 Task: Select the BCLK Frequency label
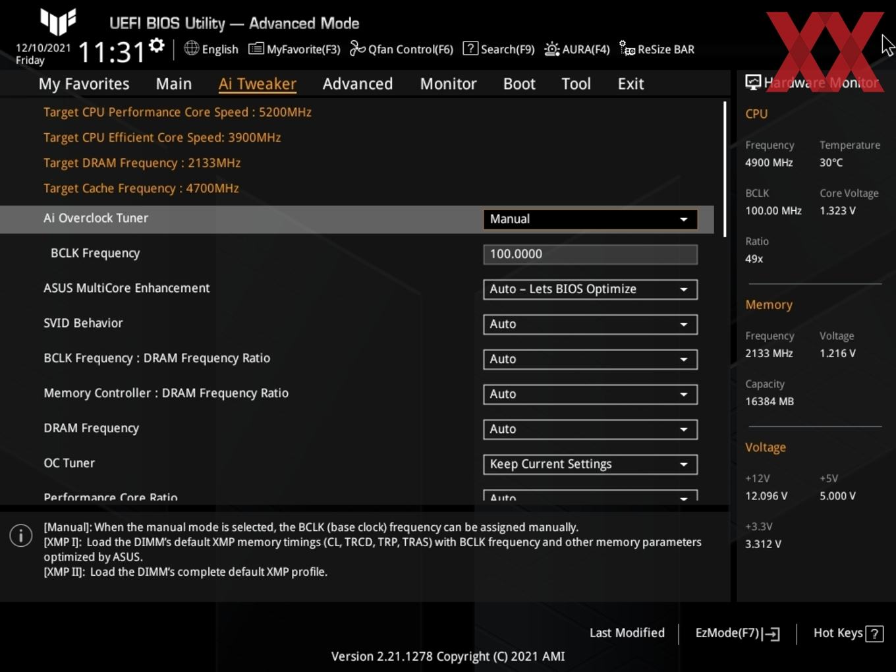(x=95, y=253)
